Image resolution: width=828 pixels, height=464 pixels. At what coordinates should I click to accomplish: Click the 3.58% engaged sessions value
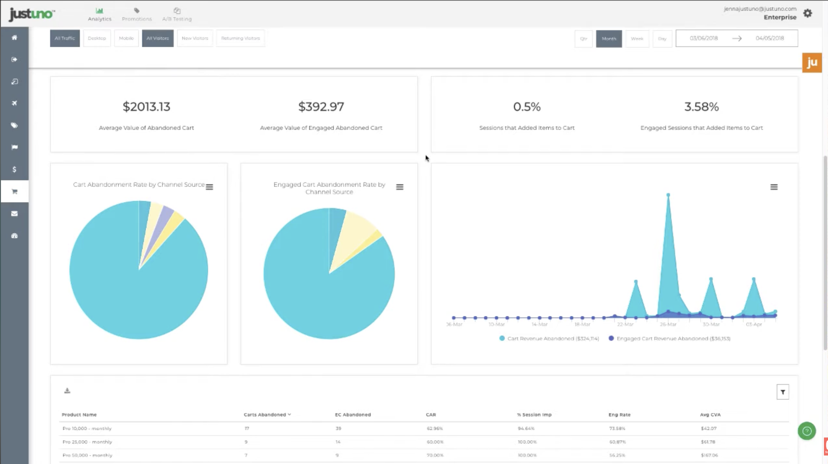[701, 107]
